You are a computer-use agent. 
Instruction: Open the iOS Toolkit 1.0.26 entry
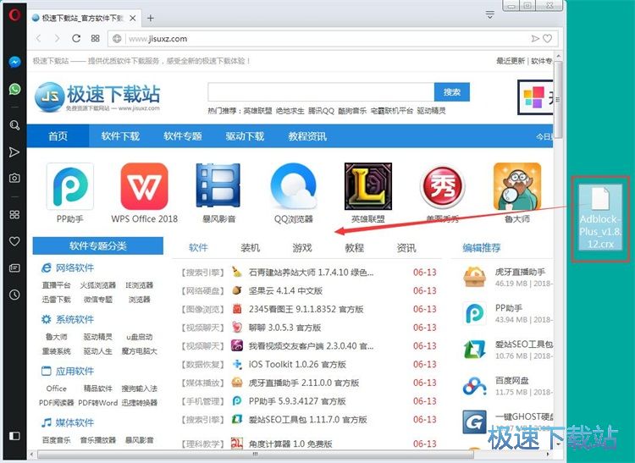tap(297, 364)
